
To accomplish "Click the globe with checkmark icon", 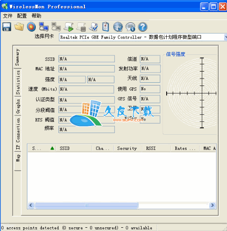I will [x=118, y=27].
